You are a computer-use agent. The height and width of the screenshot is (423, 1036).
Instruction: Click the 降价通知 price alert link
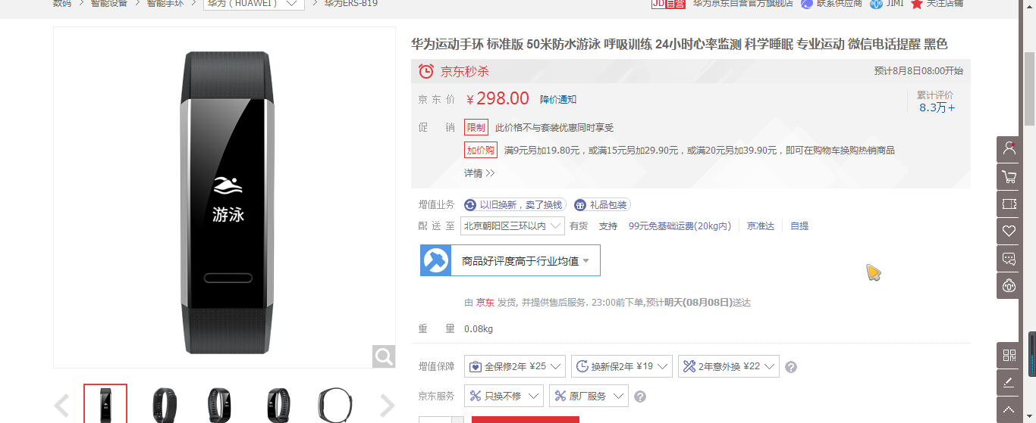(558, 99)
